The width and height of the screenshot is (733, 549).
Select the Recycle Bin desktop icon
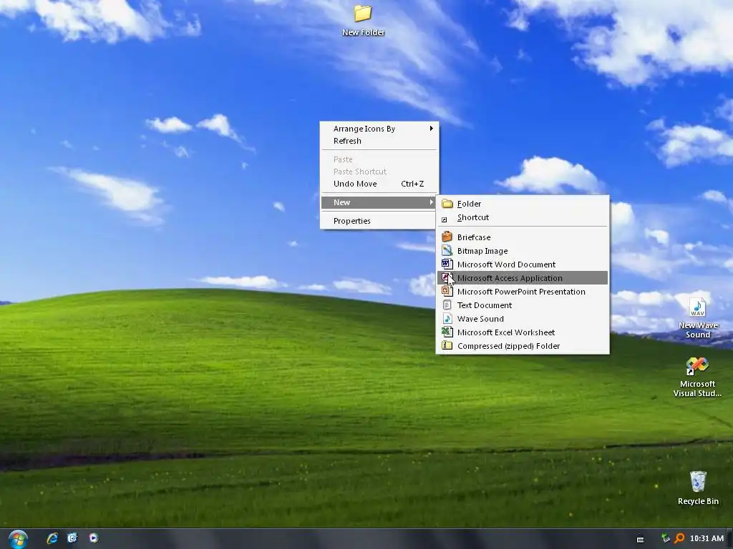[x=698, y=488]
